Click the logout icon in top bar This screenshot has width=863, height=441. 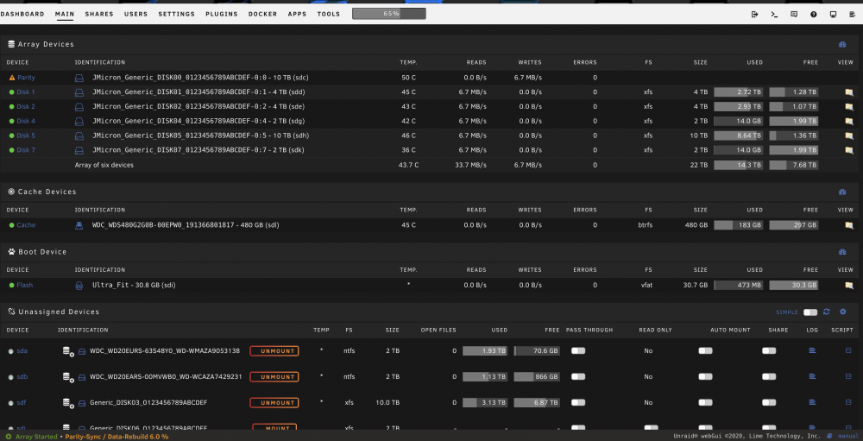click(754, 15)
